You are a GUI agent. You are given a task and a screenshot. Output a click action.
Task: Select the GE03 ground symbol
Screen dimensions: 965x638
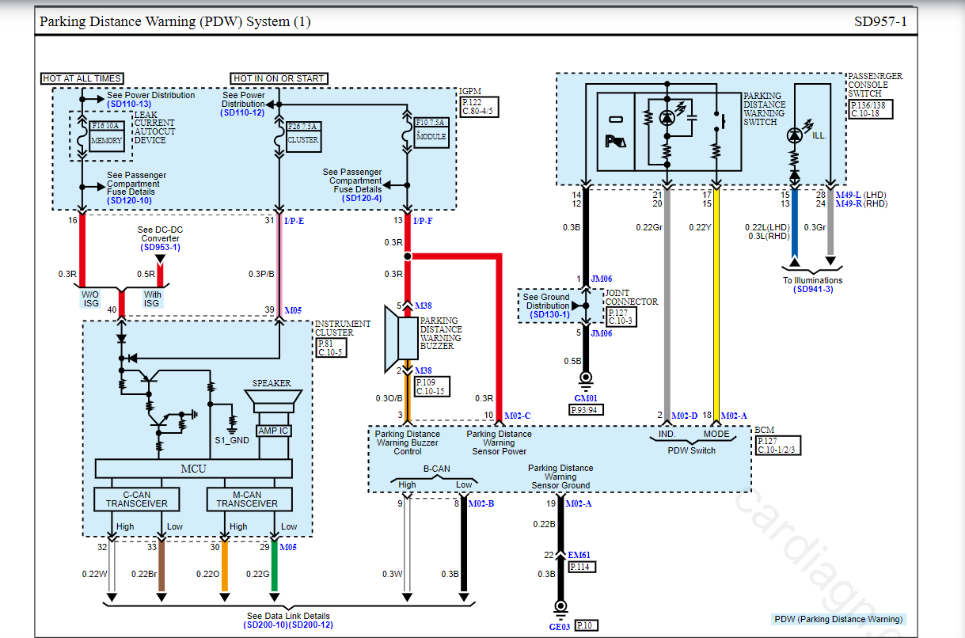pos(560,607)
